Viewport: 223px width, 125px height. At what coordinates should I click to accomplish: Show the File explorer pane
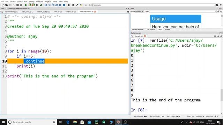[x=151, y=30]
